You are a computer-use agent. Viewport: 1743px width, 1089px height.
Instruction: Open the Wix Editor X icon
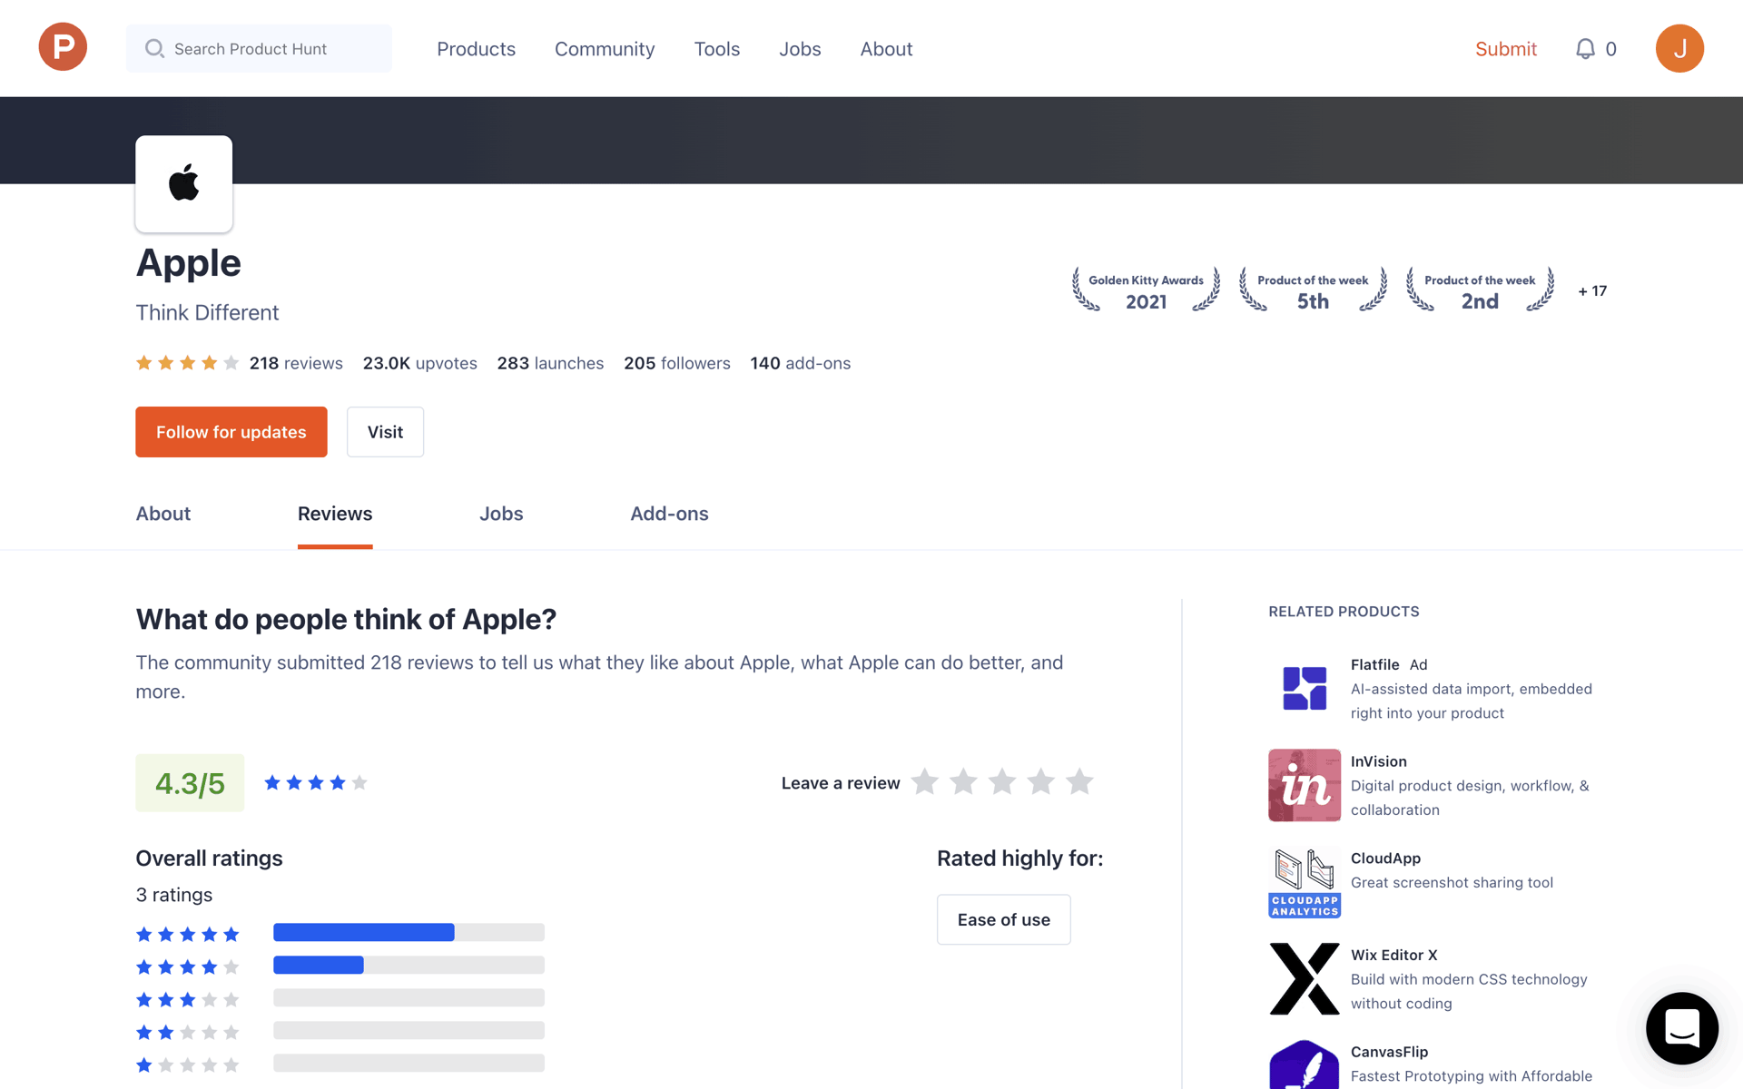pos(1305,978)
